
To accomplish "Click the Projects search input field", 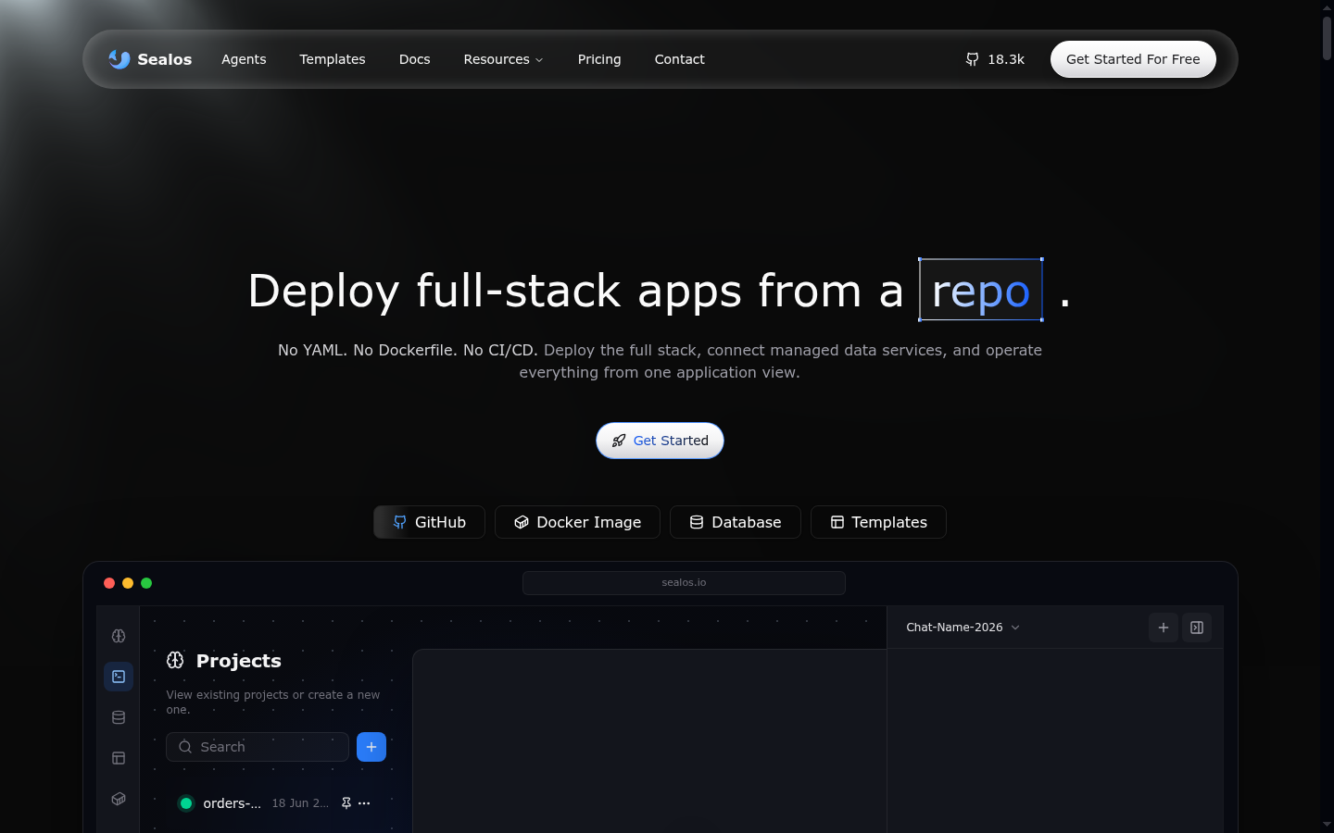I will coord(258,747).
